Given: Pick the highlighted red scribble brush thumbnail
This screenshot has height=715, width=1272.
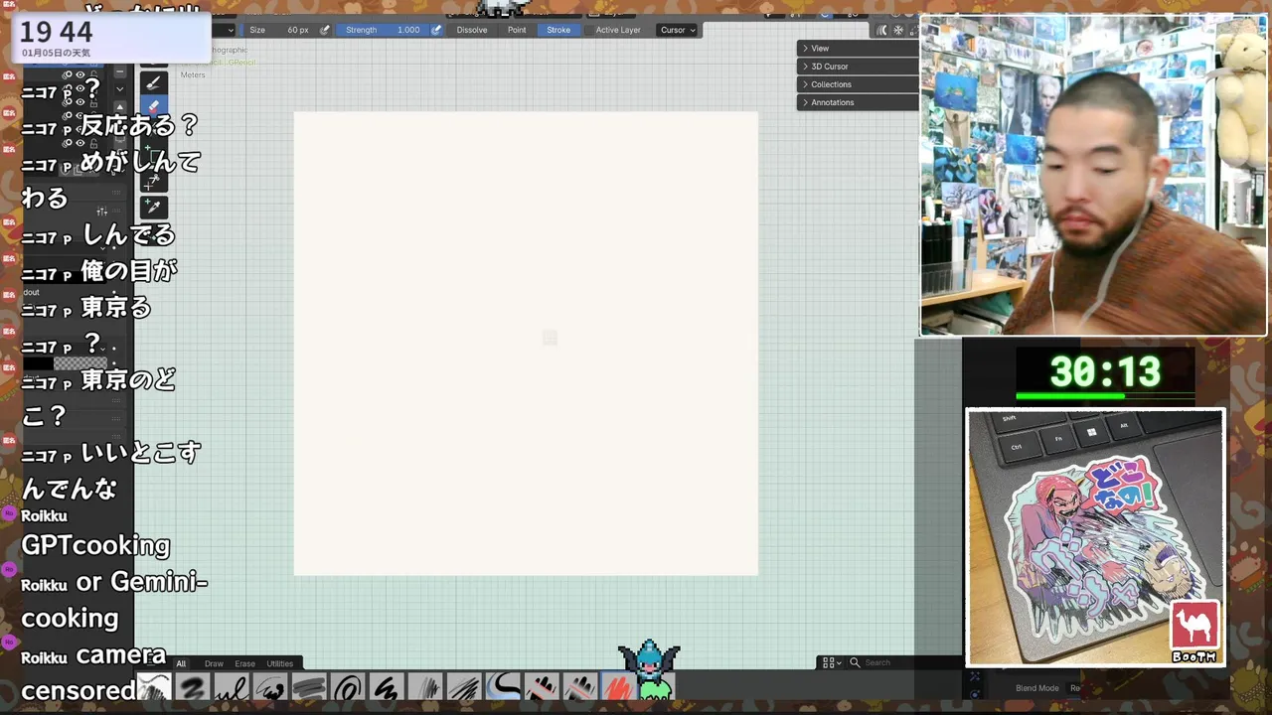Looking at the screenshot, I should click(618, 687).
